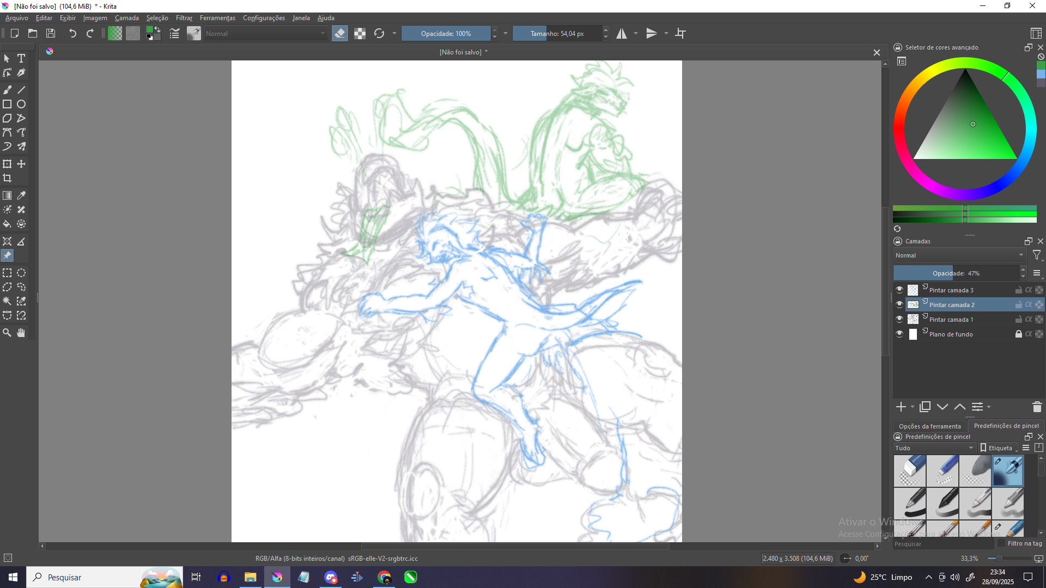Open layer blending mode Normal dropdown
Viewport: 1046px width, 588px height.
point(959,255)
